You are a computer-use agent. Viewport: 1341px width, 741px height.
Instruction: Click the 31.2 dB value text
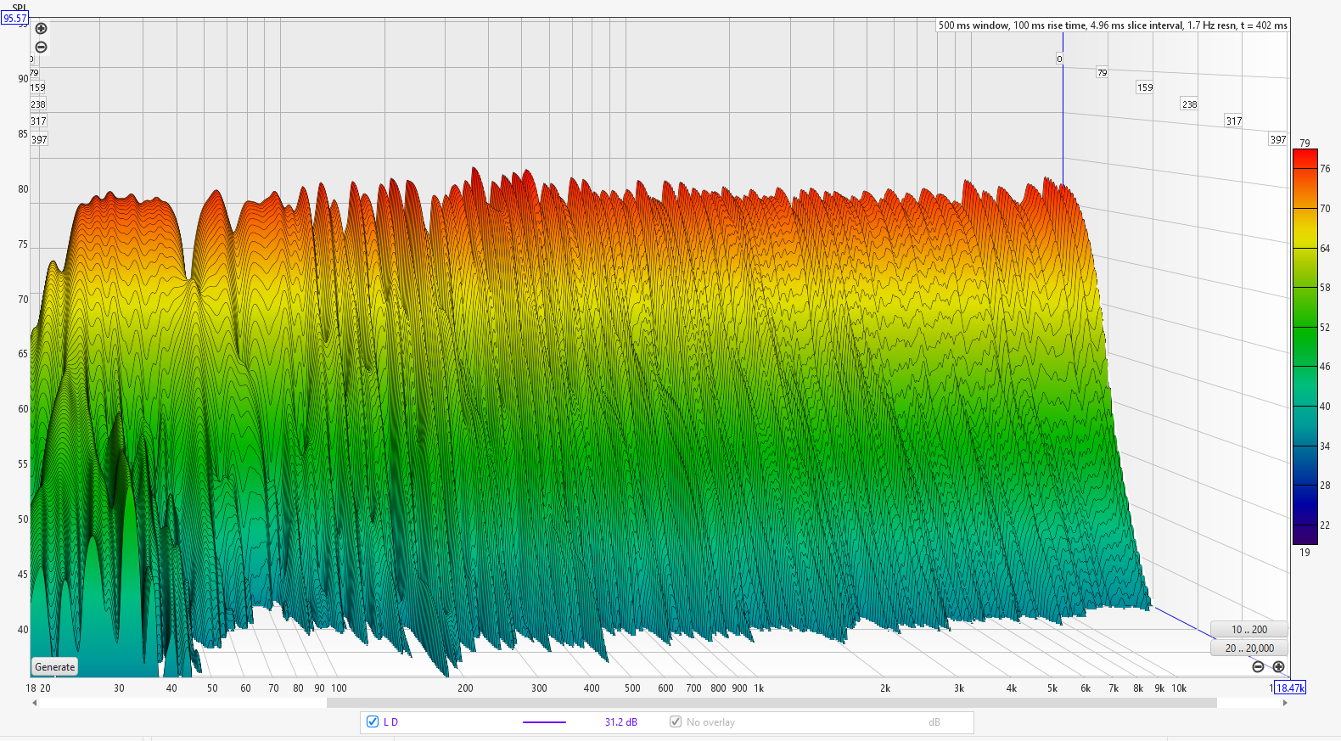pyautogui.click(x=620, y=722)
